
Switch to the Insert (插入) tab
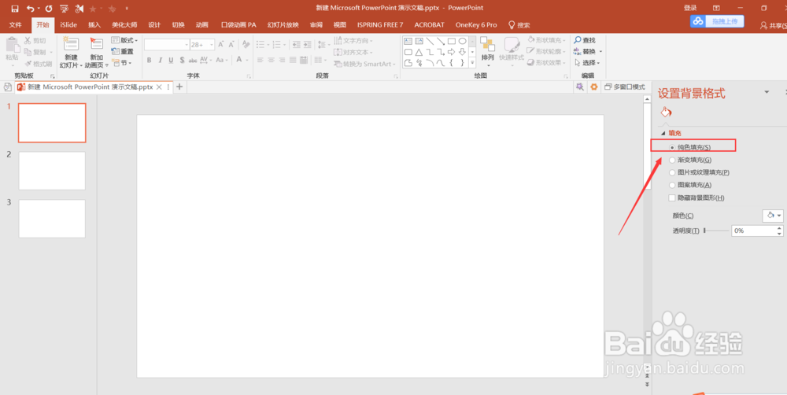(x=94, y=24)
